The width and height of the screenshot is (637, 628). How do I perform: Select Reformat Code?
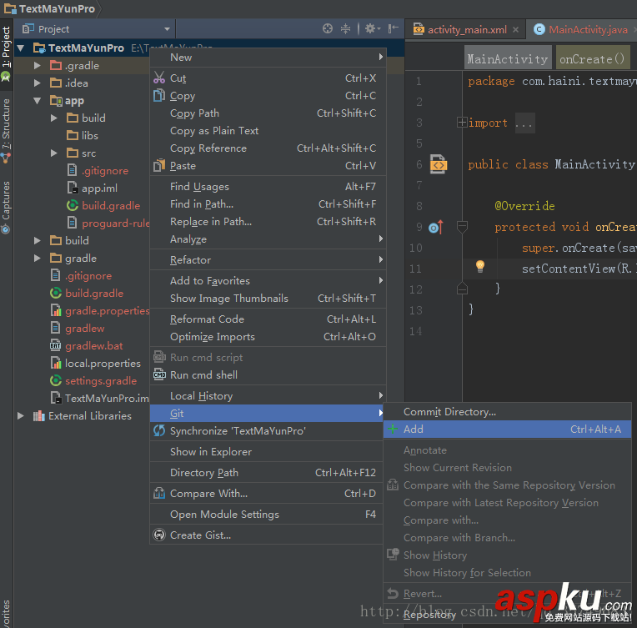(268, 319)
